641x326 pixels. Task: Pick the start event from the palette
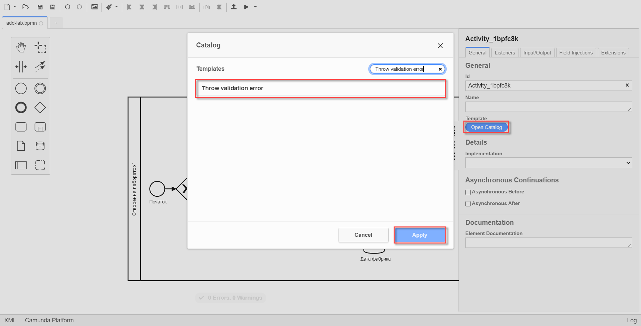coord(21,89)
